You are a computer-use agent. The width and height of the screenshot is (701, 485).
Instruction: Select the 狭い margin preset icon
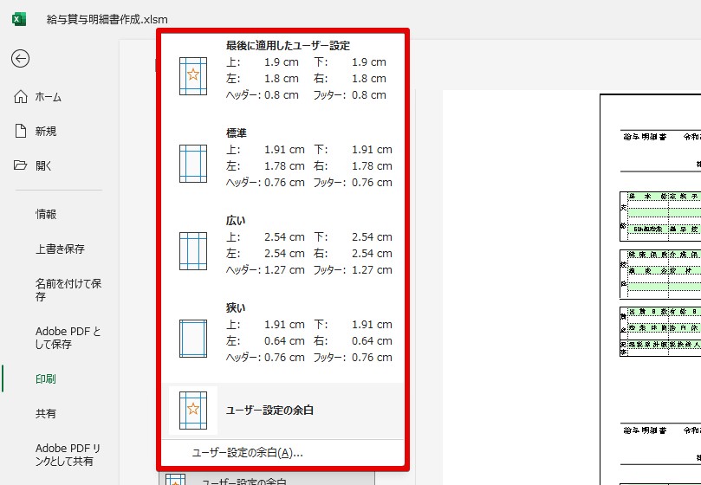tap(192, 339)
